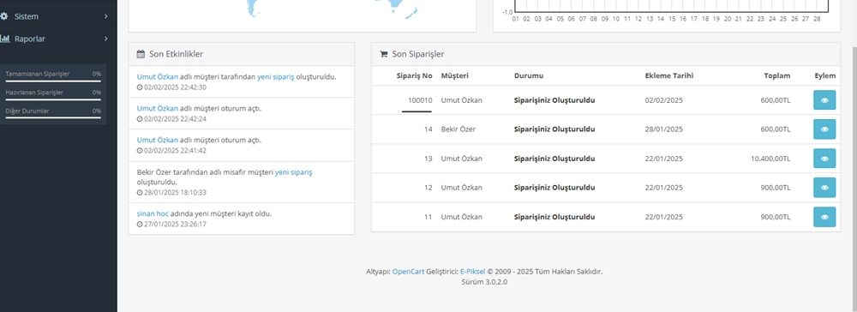Follow the OpenCart footer link
Viewport: 857px width, 312px height.
408,272
